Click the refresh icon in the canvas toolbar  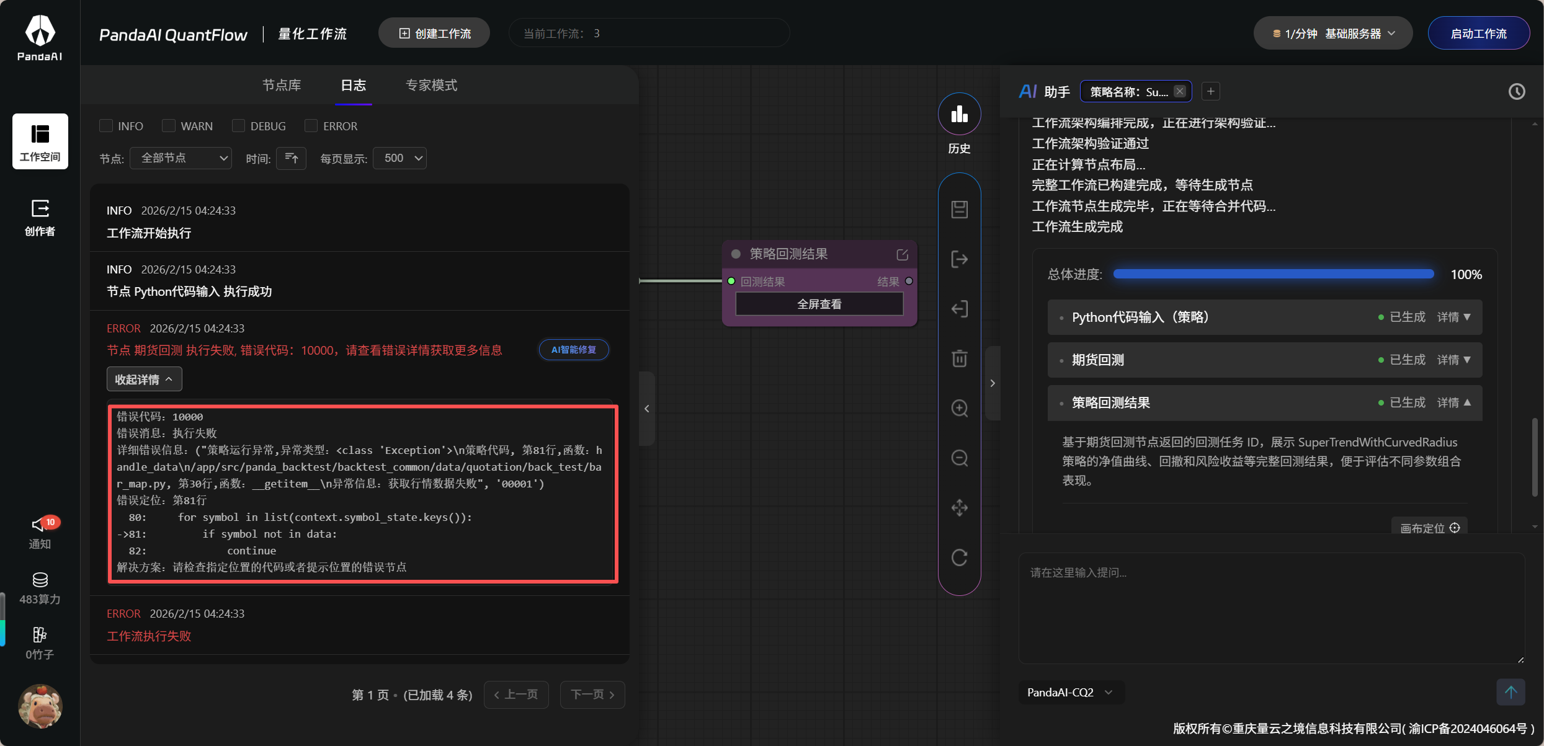coord(959,557)
